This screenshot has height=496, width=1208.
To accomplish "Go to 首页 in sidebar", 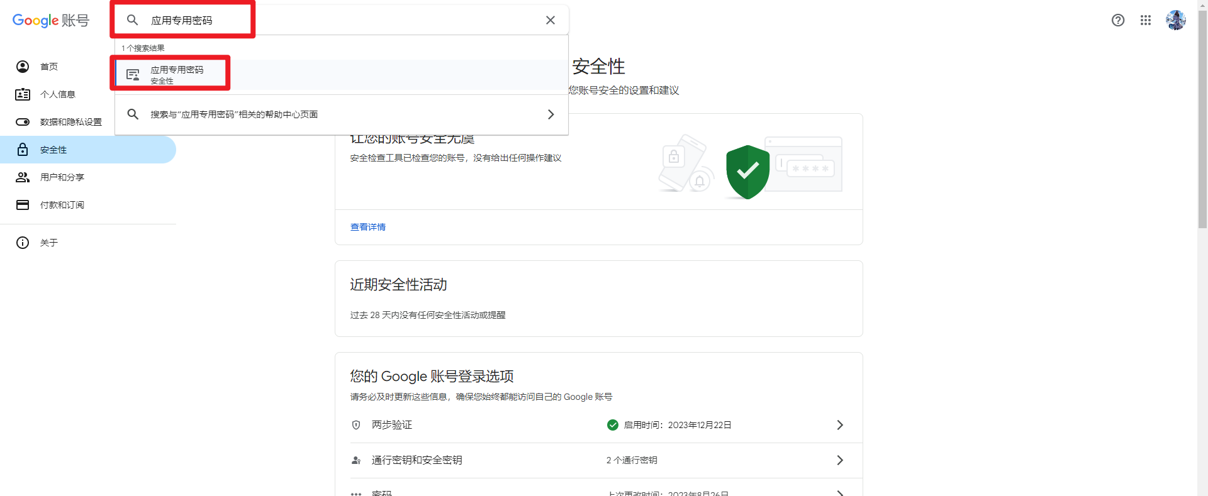I will click(x=88, y=67).
